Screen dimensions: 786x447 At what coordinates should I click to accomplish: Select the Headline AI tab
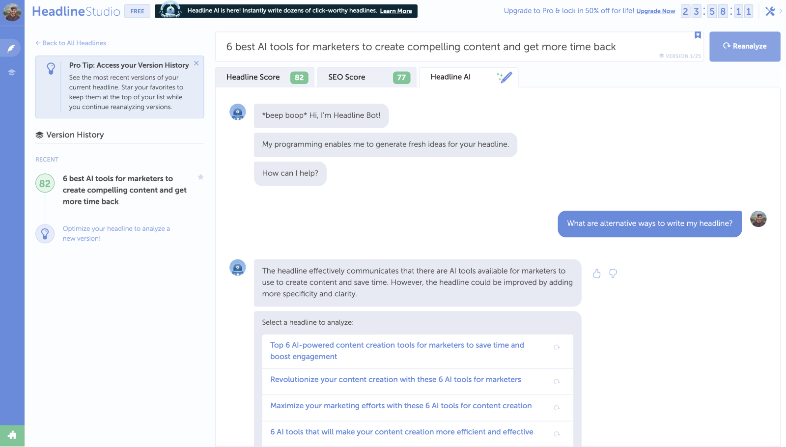pyautogui.click(x=469, y=77)
